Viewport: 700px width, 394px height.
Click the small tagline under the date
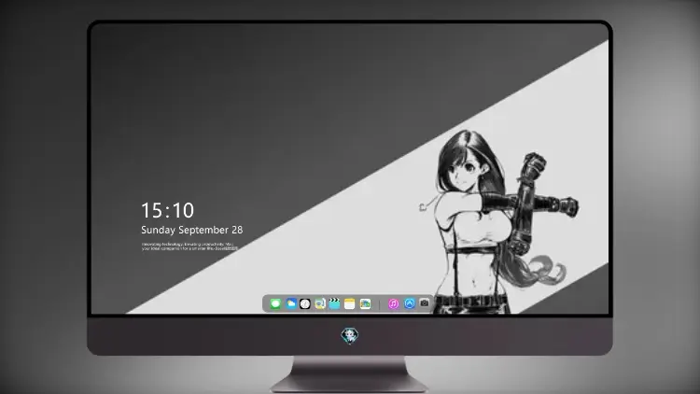189,246
